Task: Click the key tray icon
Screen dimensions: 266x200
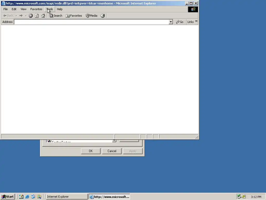Action: [x=244, y=197]
